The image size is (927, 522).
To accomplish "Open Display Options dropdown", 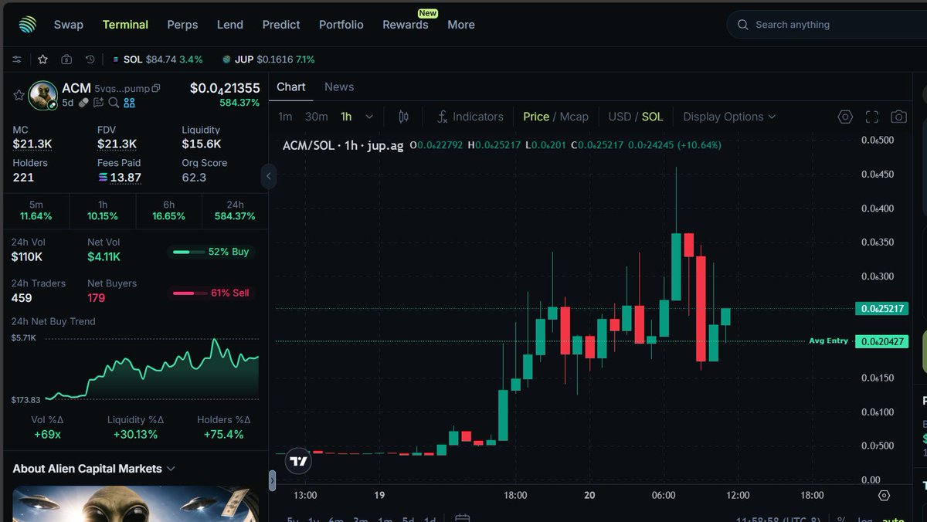I will 729,117.
